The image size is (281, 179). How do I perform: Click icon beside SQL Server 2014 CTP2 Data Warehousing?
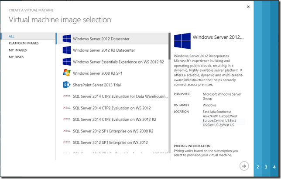coord(67,96)
